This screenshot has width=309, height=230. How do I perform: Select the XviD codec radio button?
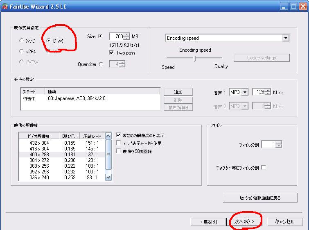click(x=21, y=41)
